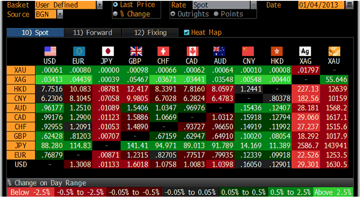This screenshot has width=360, height=197.
Task: Expand the Source BGN dropdown
Action: 60,14
